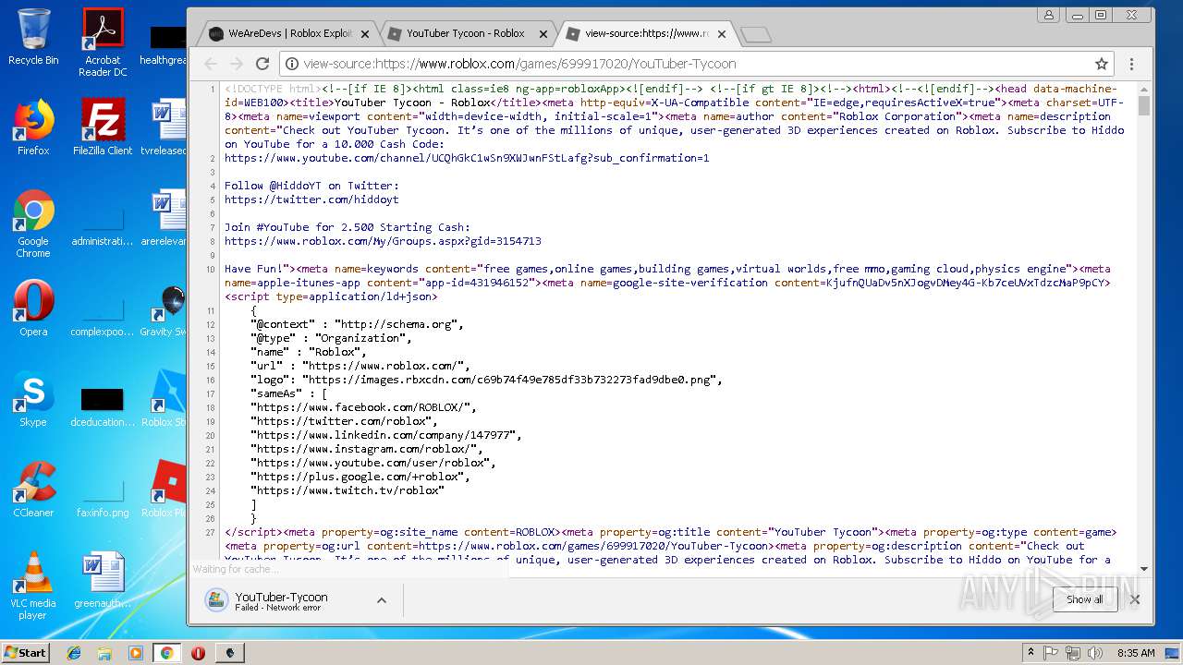The image size is (1183, 665).
Task: Open the Opera taskbar icon
Action: point(198,653)
